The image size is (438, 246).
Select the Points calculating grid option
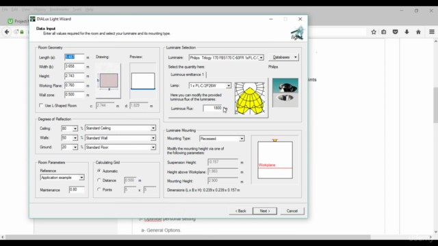pyautogui.click(x=99, y=189)
